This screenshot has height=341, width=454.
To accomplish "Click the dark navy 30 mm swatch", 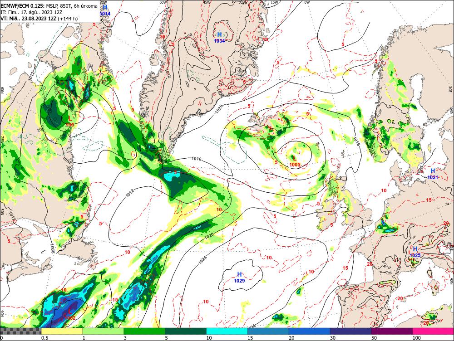I will click(x=350, y=331).
